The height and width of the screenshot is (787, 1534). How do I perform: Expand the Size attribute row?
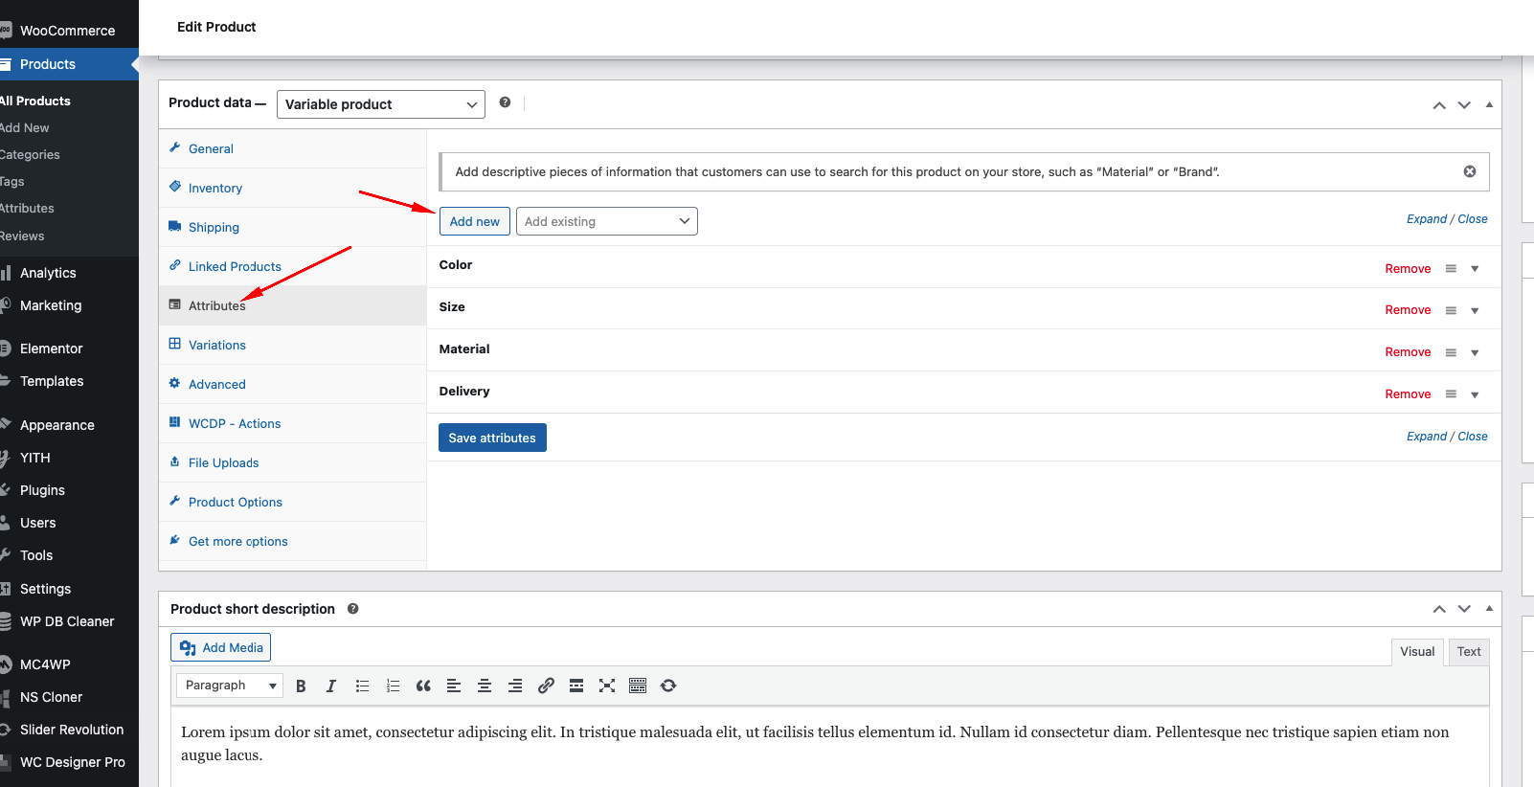1475,310
